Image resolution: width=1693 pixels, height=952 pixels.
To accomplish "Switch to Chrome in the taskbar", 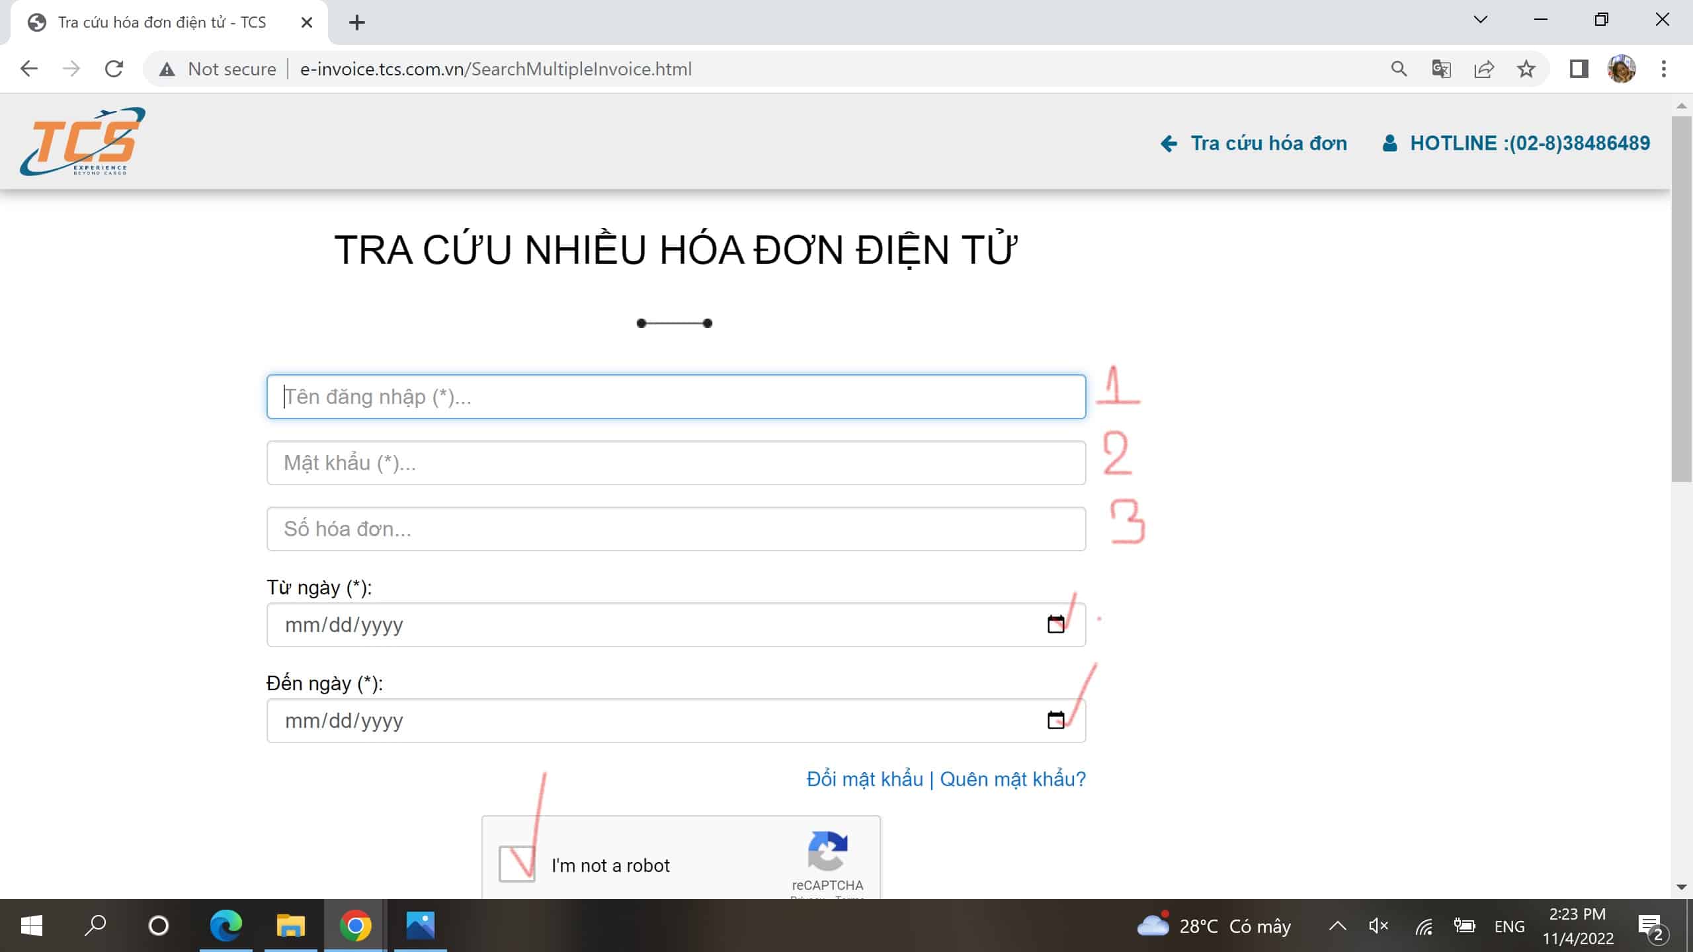I will (x=355, y=926).
